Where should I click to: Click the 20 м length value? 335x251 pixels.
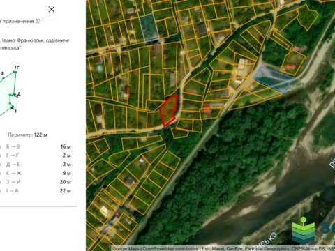(66, 182)
